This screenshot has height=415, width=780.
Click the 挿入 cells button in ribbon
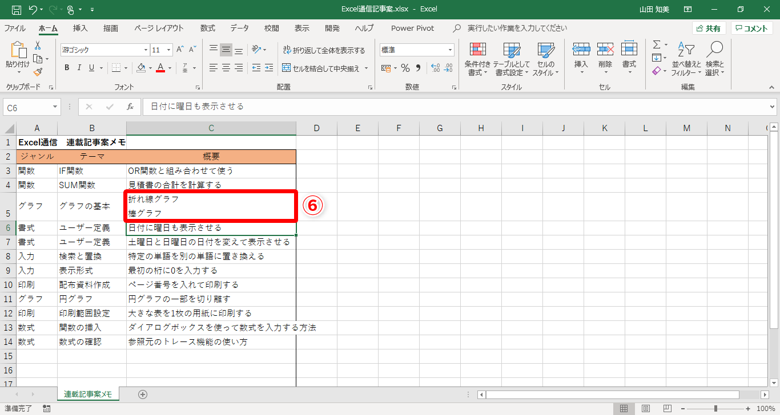581,59
